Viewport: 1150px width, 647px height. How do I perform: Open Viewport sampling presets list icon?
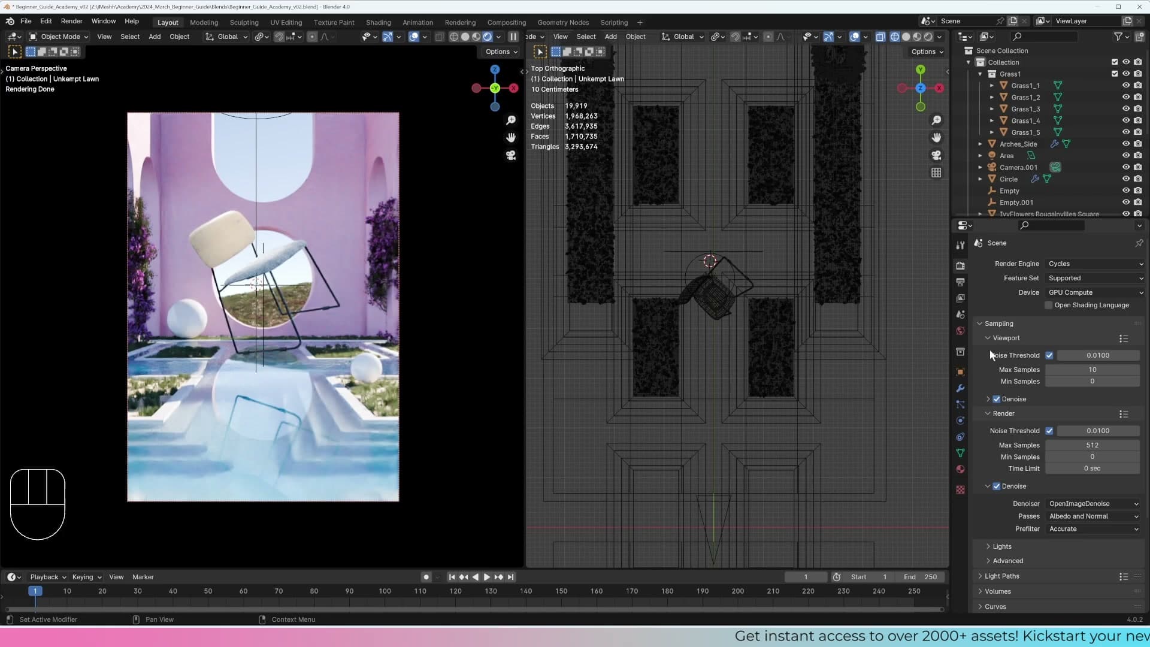(x=1124, y=338)
